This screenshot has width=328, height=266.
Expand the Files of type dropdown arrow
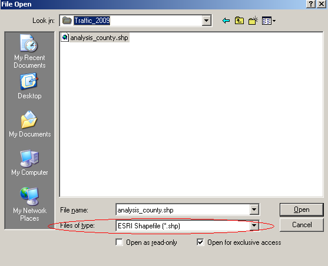pos(254,225)
